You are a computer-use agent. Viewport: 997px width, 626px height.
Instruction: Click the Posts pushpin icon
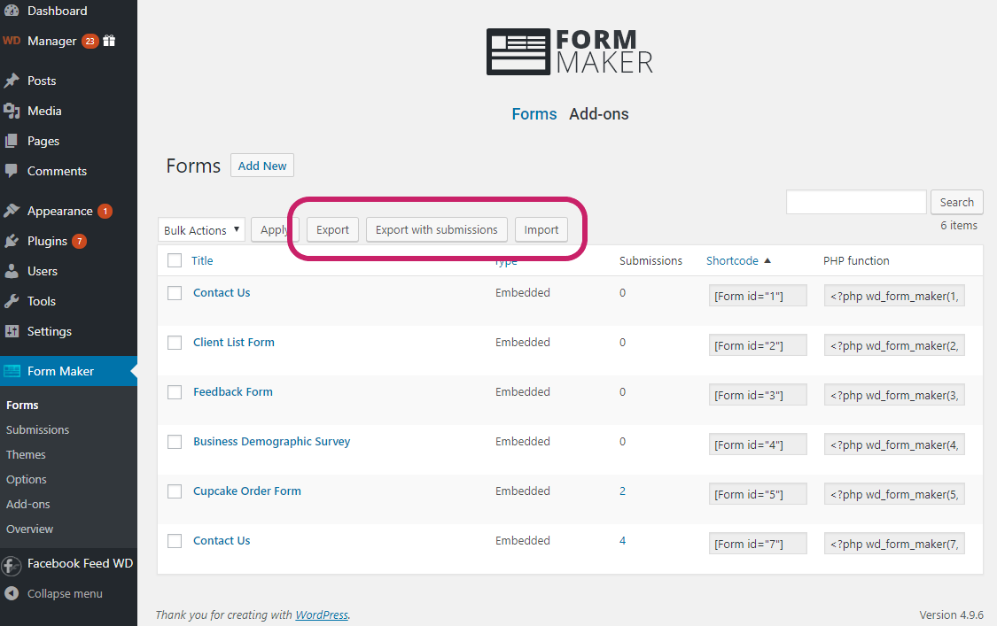tap(12, 81)
